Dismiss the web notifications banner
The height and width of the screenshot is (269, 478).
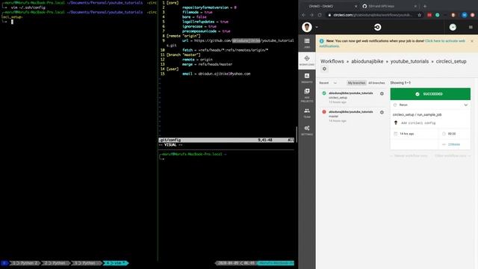point(471,41)
